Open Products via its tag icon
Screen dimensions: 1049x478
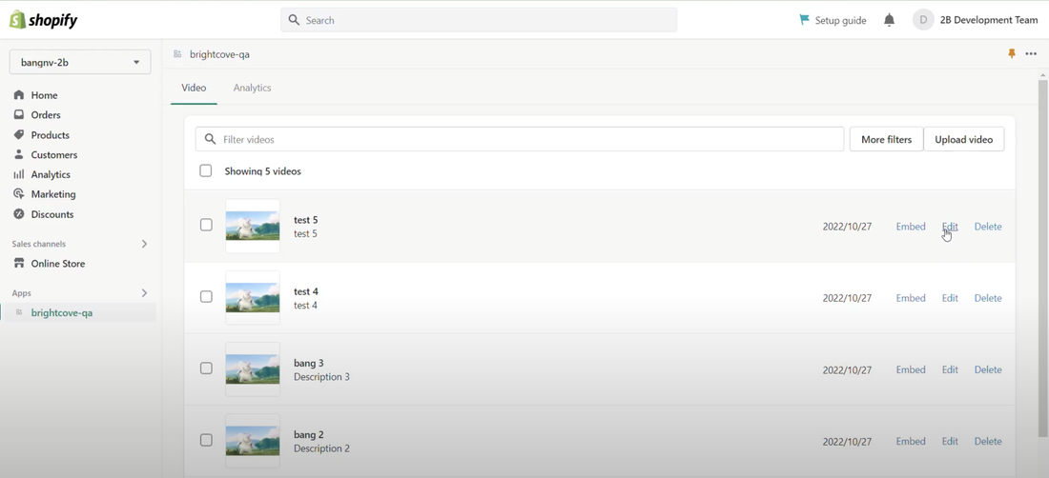[19, 135]
